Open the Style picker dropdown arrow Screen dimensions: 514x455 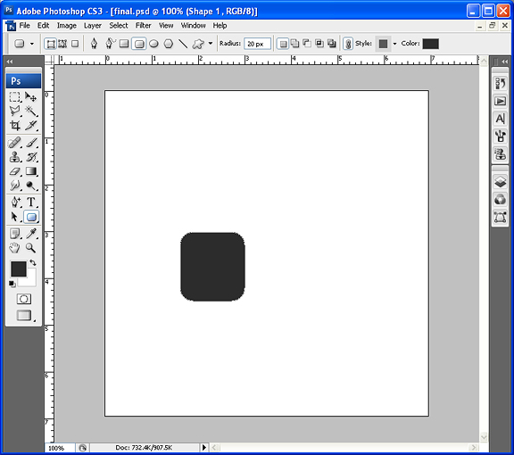coord(394,44)
